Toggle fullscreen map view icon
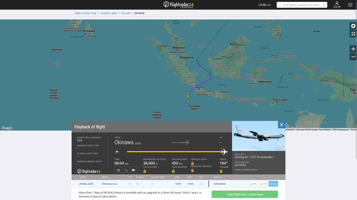This screenshot has width=357, height=200. (x=353, y=33)
